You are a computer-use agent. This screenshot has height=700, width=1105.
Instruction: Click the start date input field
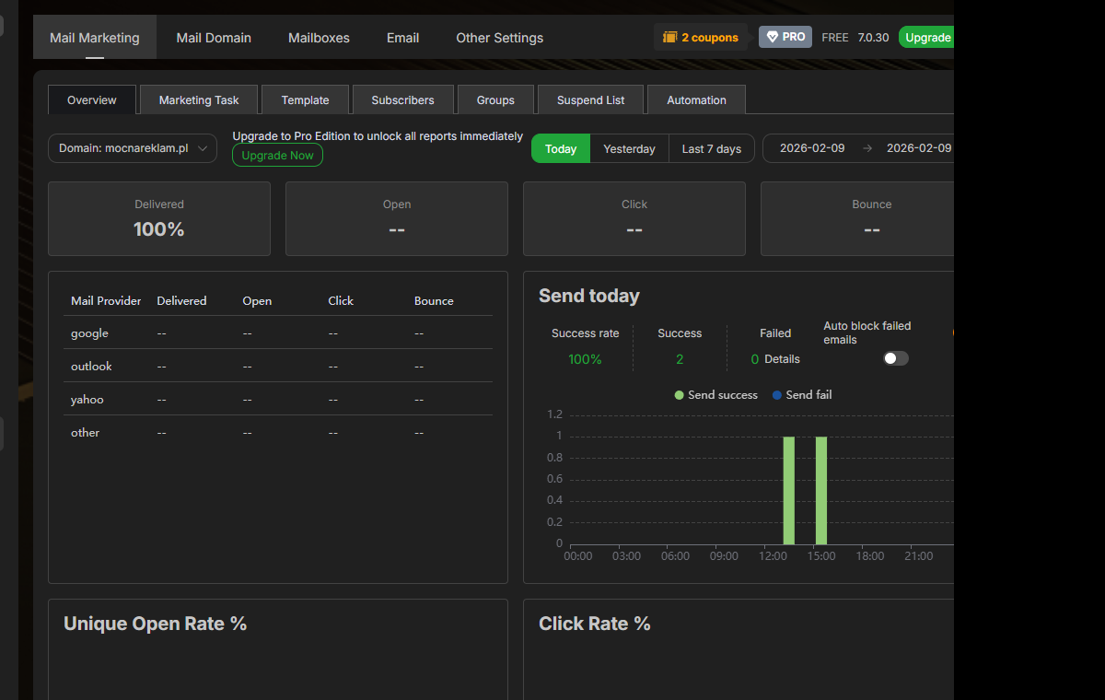pos(812,148)
